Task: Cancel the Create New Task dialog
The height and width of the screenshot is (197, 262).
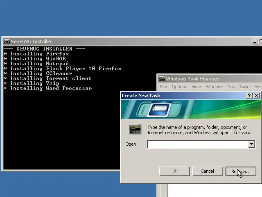Action: [x=208, y=171]
